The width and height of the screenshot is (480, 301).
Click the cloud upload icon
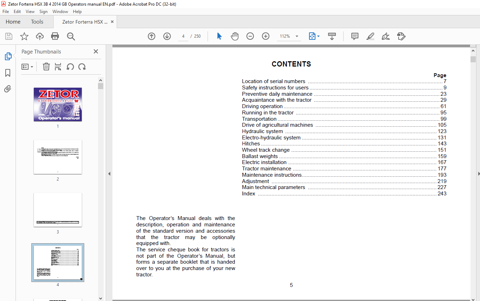40,36
